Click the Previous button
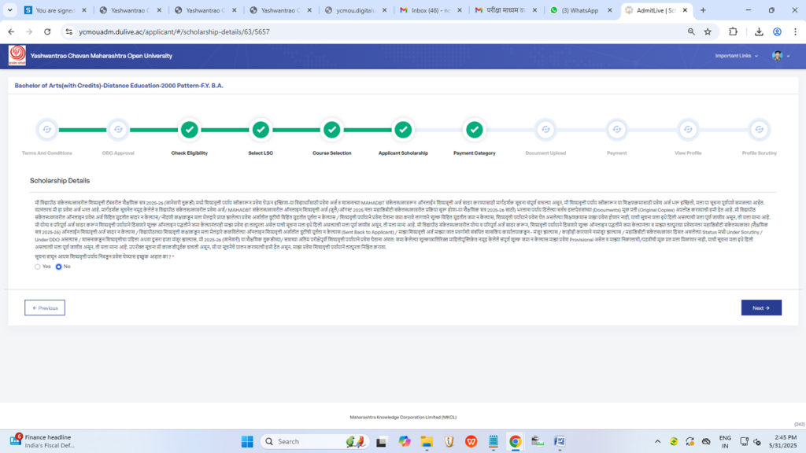This screenshot has height=453, width=806. [45, 308]
